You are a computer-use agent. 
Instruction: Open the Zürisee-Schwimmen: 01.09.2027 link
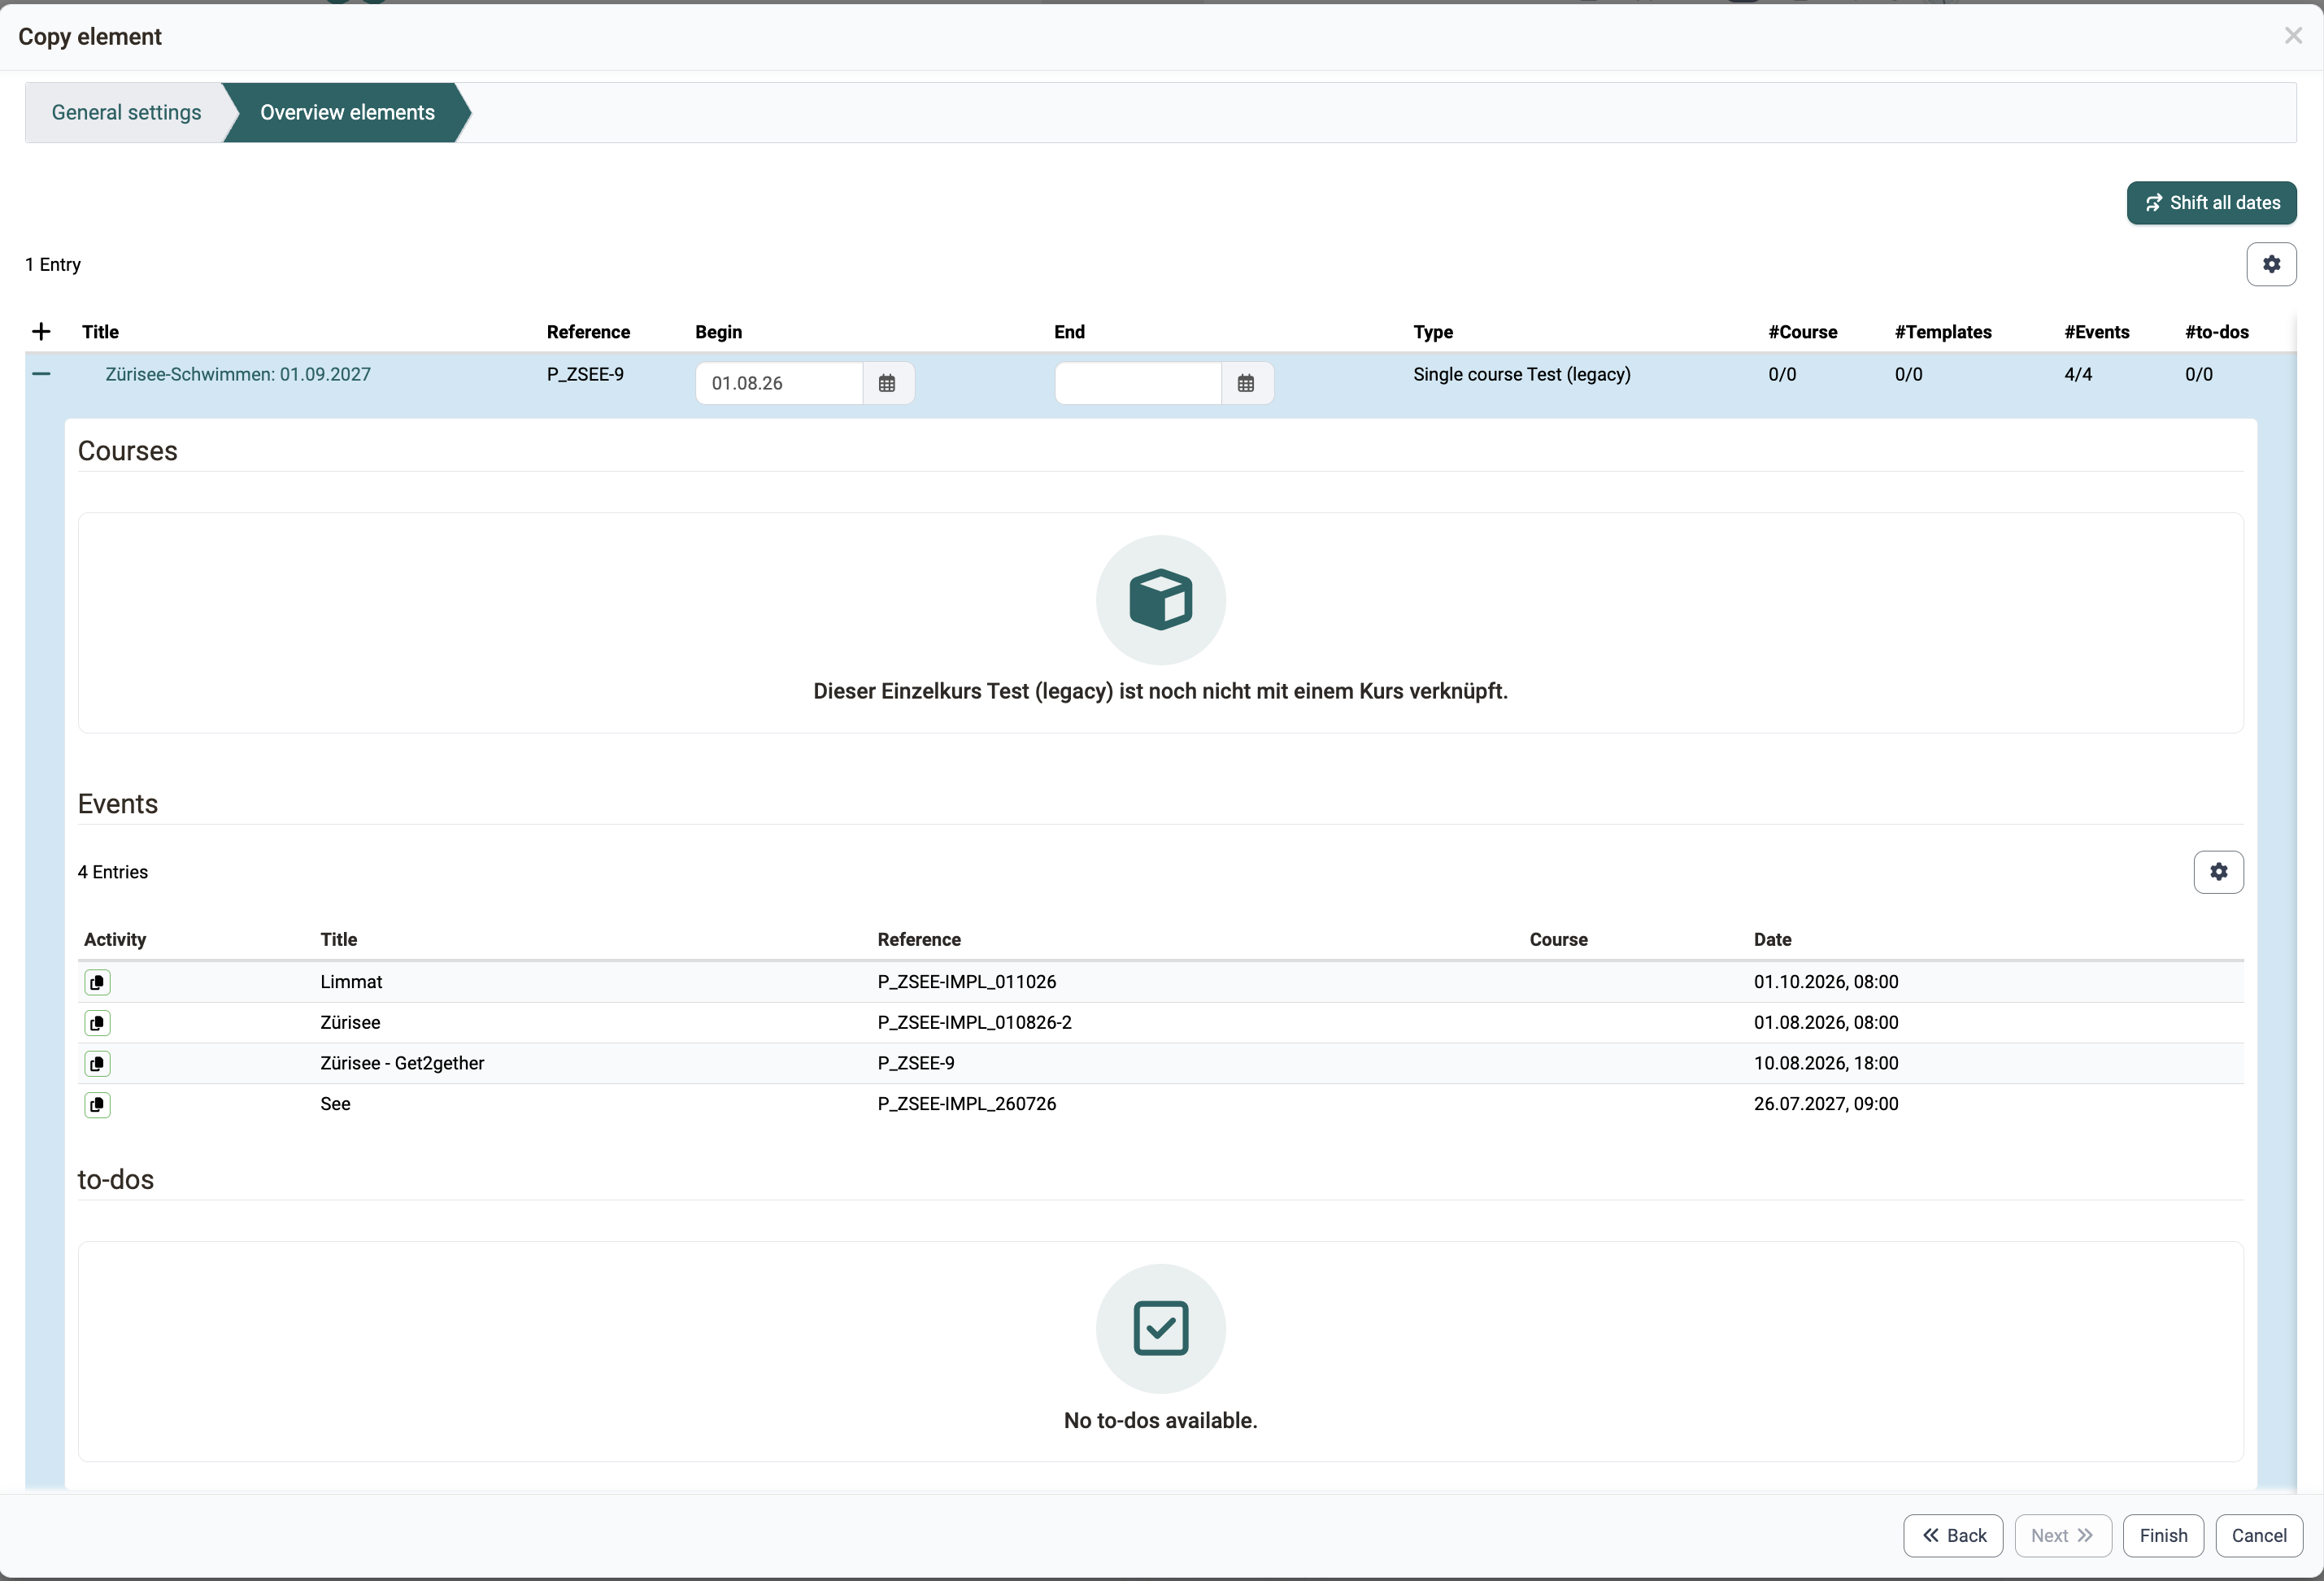coord(238,374)
